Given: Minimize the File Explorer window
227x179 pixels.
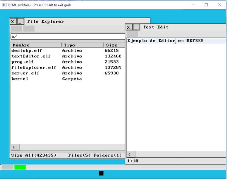Looking at the screenshot, I should tap(21, 22).
